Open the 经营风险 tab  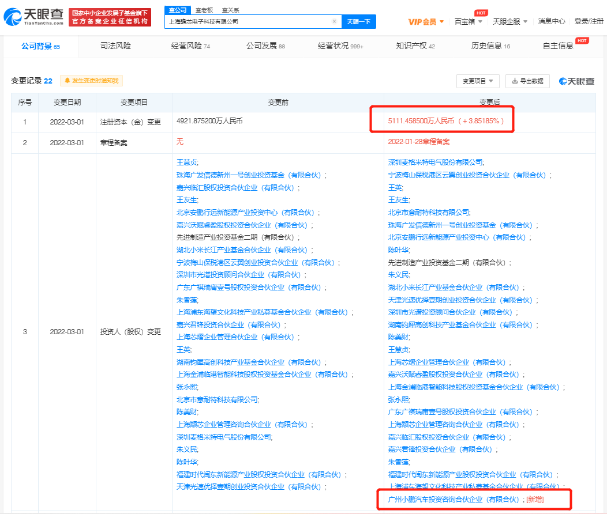[x=190, y=46]
